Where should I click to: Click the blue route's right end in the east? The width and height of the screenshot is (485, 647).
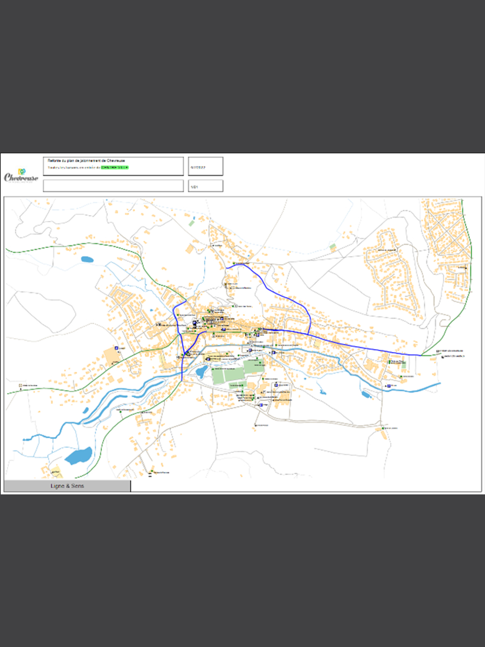coord(421,355)
